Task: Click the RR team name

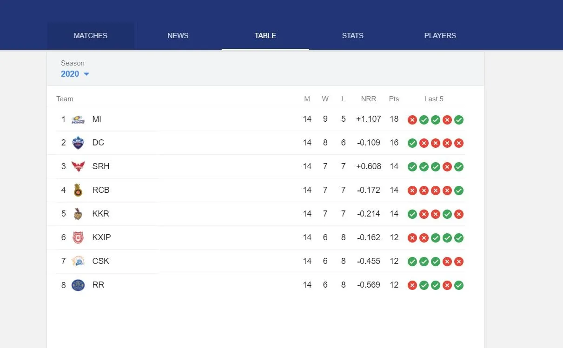Action: coord(98,285)
